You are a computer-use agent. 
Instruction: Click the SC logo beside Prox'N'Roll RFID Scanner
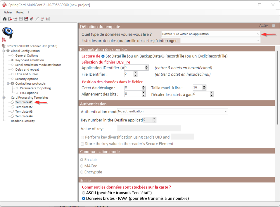4,46
